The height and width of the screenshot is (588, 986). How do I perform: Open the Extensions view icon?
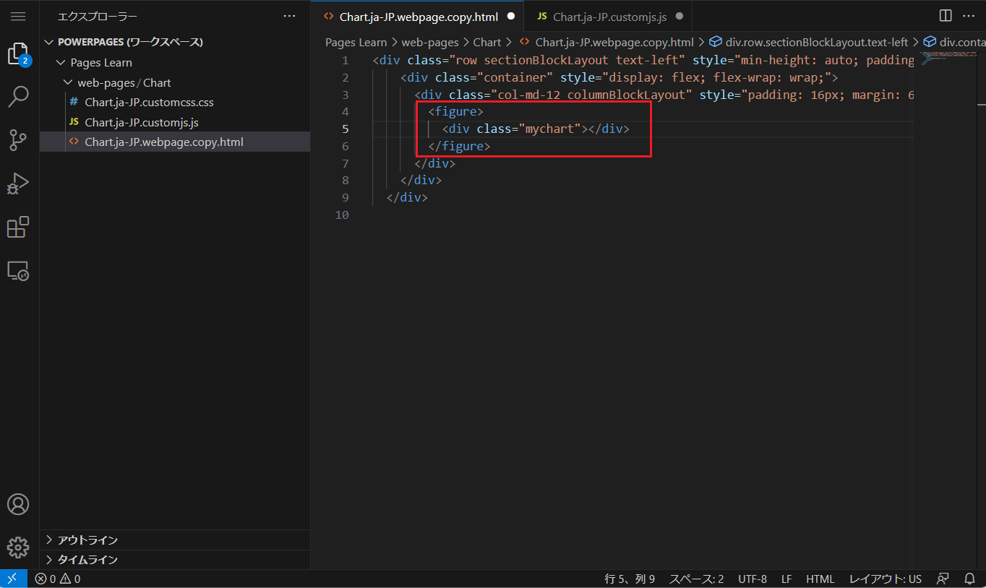coord(18,227)
